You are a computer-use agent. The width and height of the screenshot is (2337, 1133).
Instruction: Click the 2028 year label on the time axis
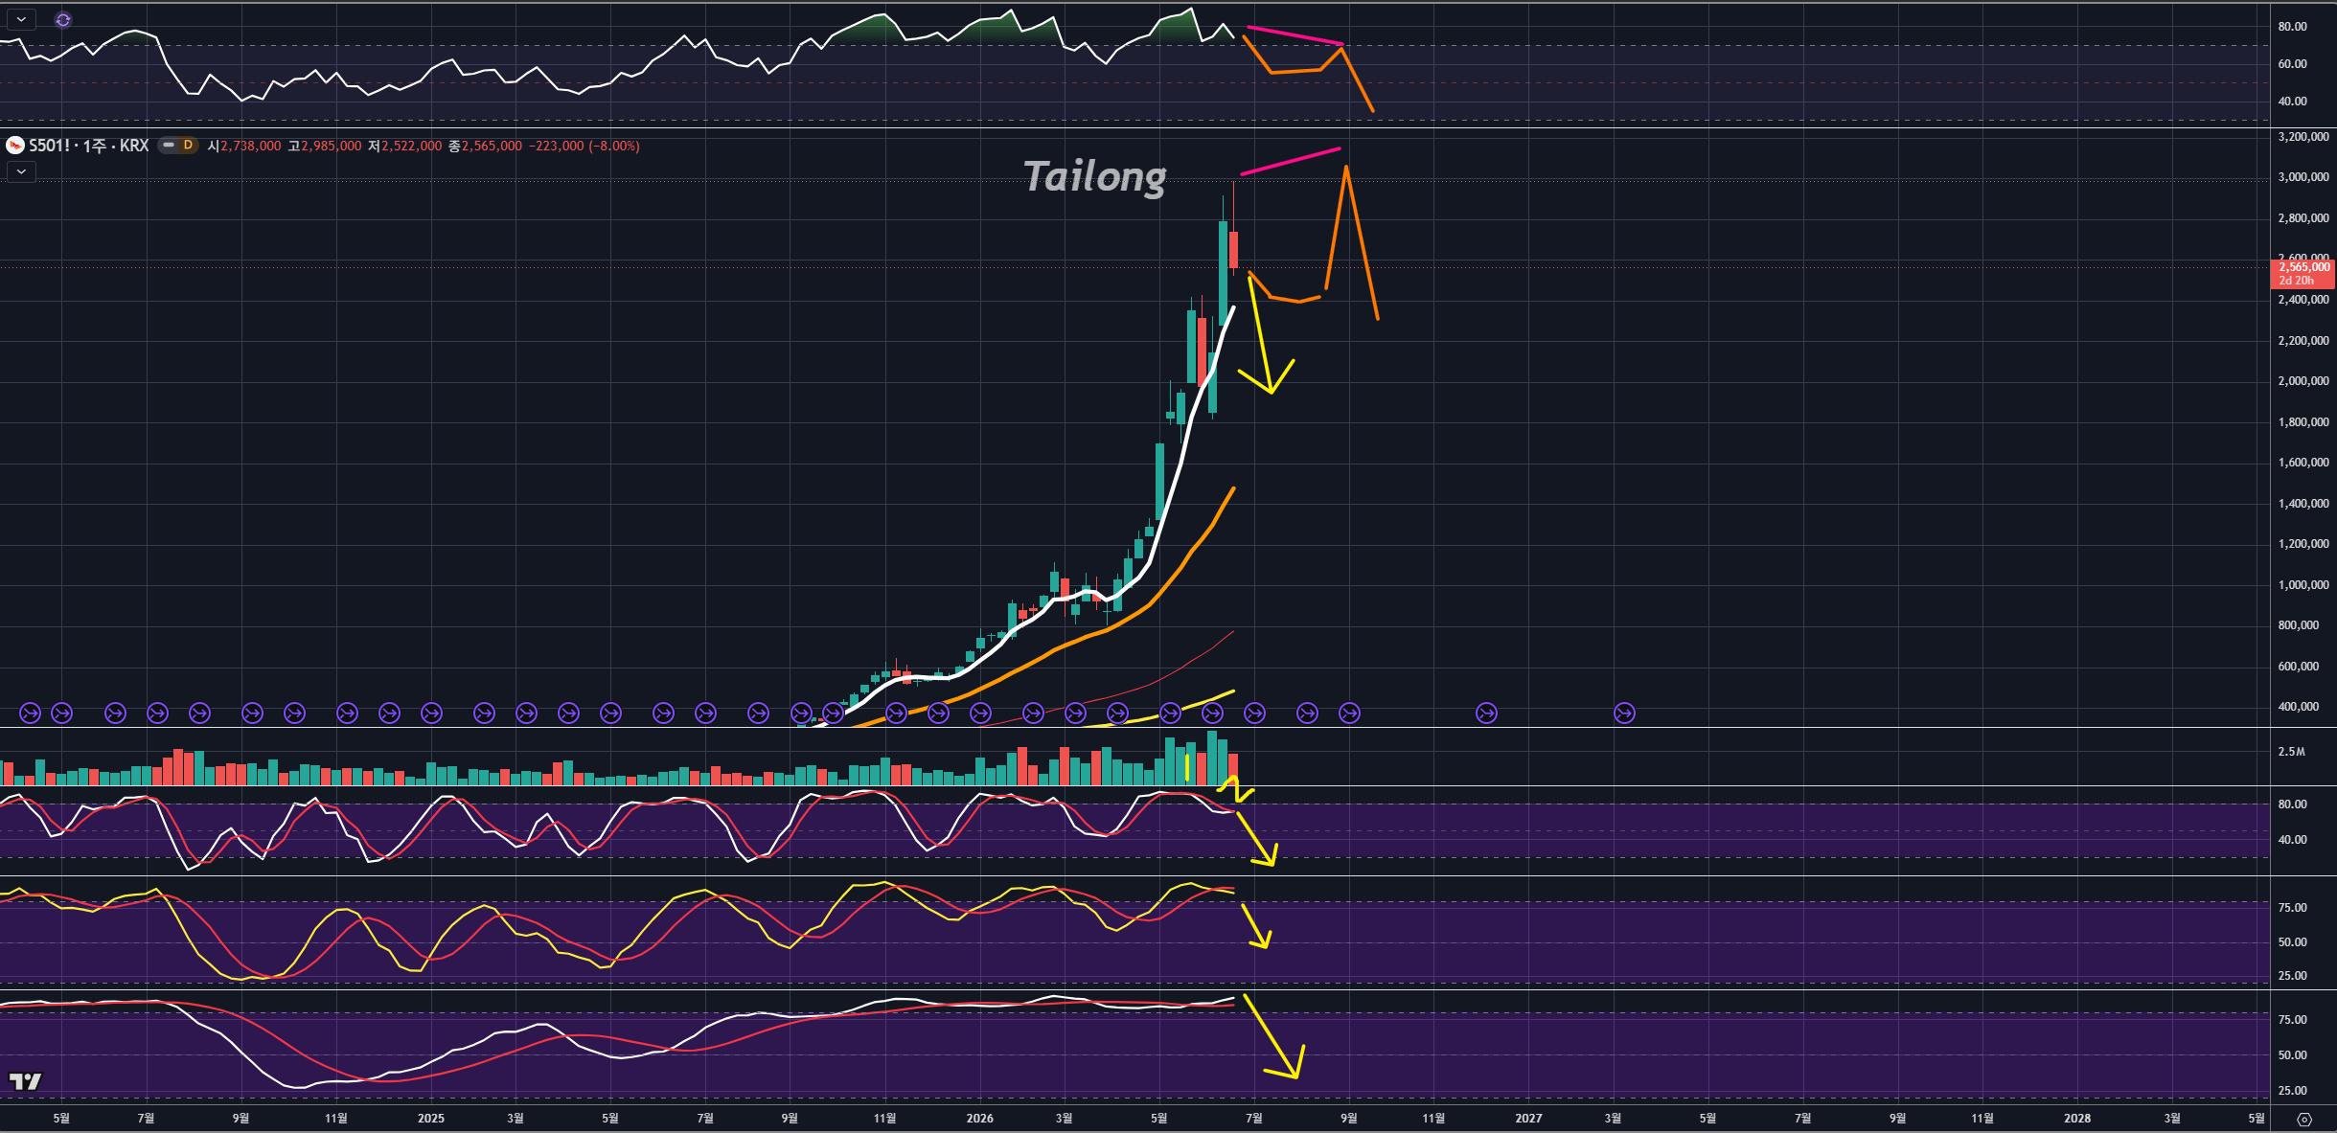2077,1119
